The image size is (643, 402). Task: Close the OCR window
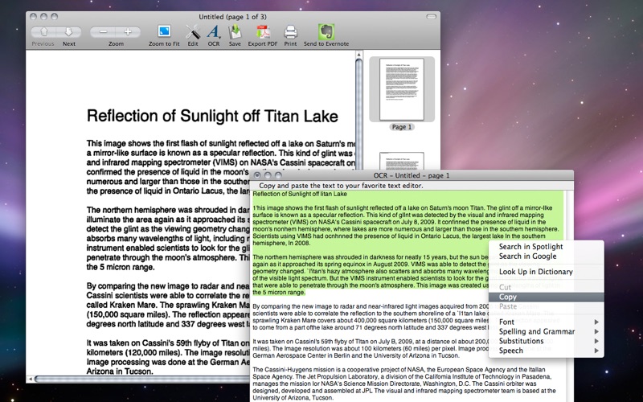257,175
